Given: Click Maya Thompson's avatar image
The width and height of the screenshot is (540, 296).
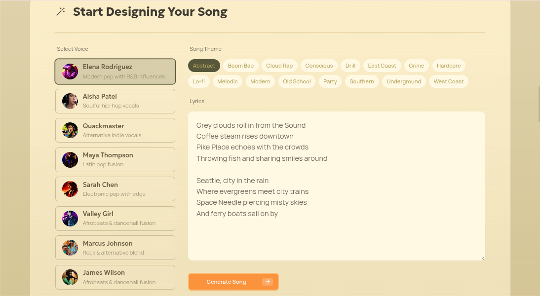Looking at the screenshot, I should pos(70,159).
